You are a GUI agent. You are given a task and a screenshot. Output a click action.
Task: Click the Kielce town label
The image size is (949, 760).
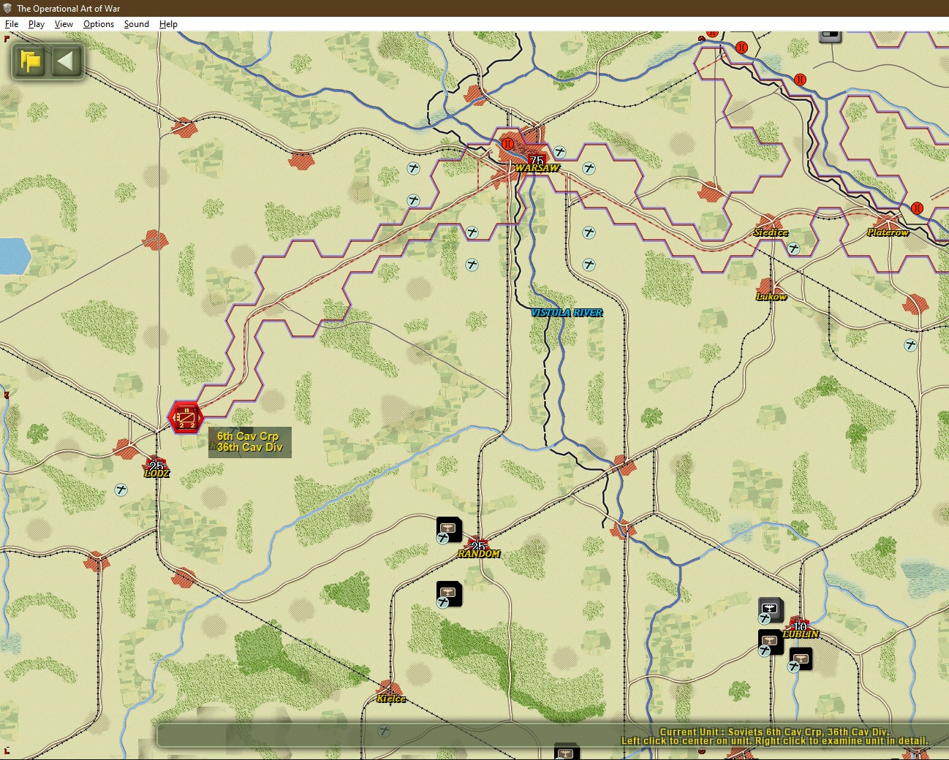point(391,699)
